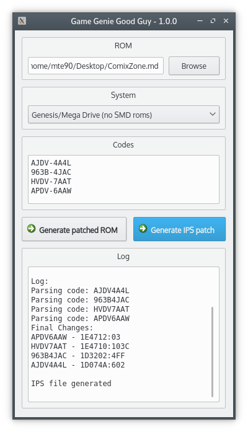Screen dimensions: 248x432
Task: Click the ROM path input field
Action: 95,66
